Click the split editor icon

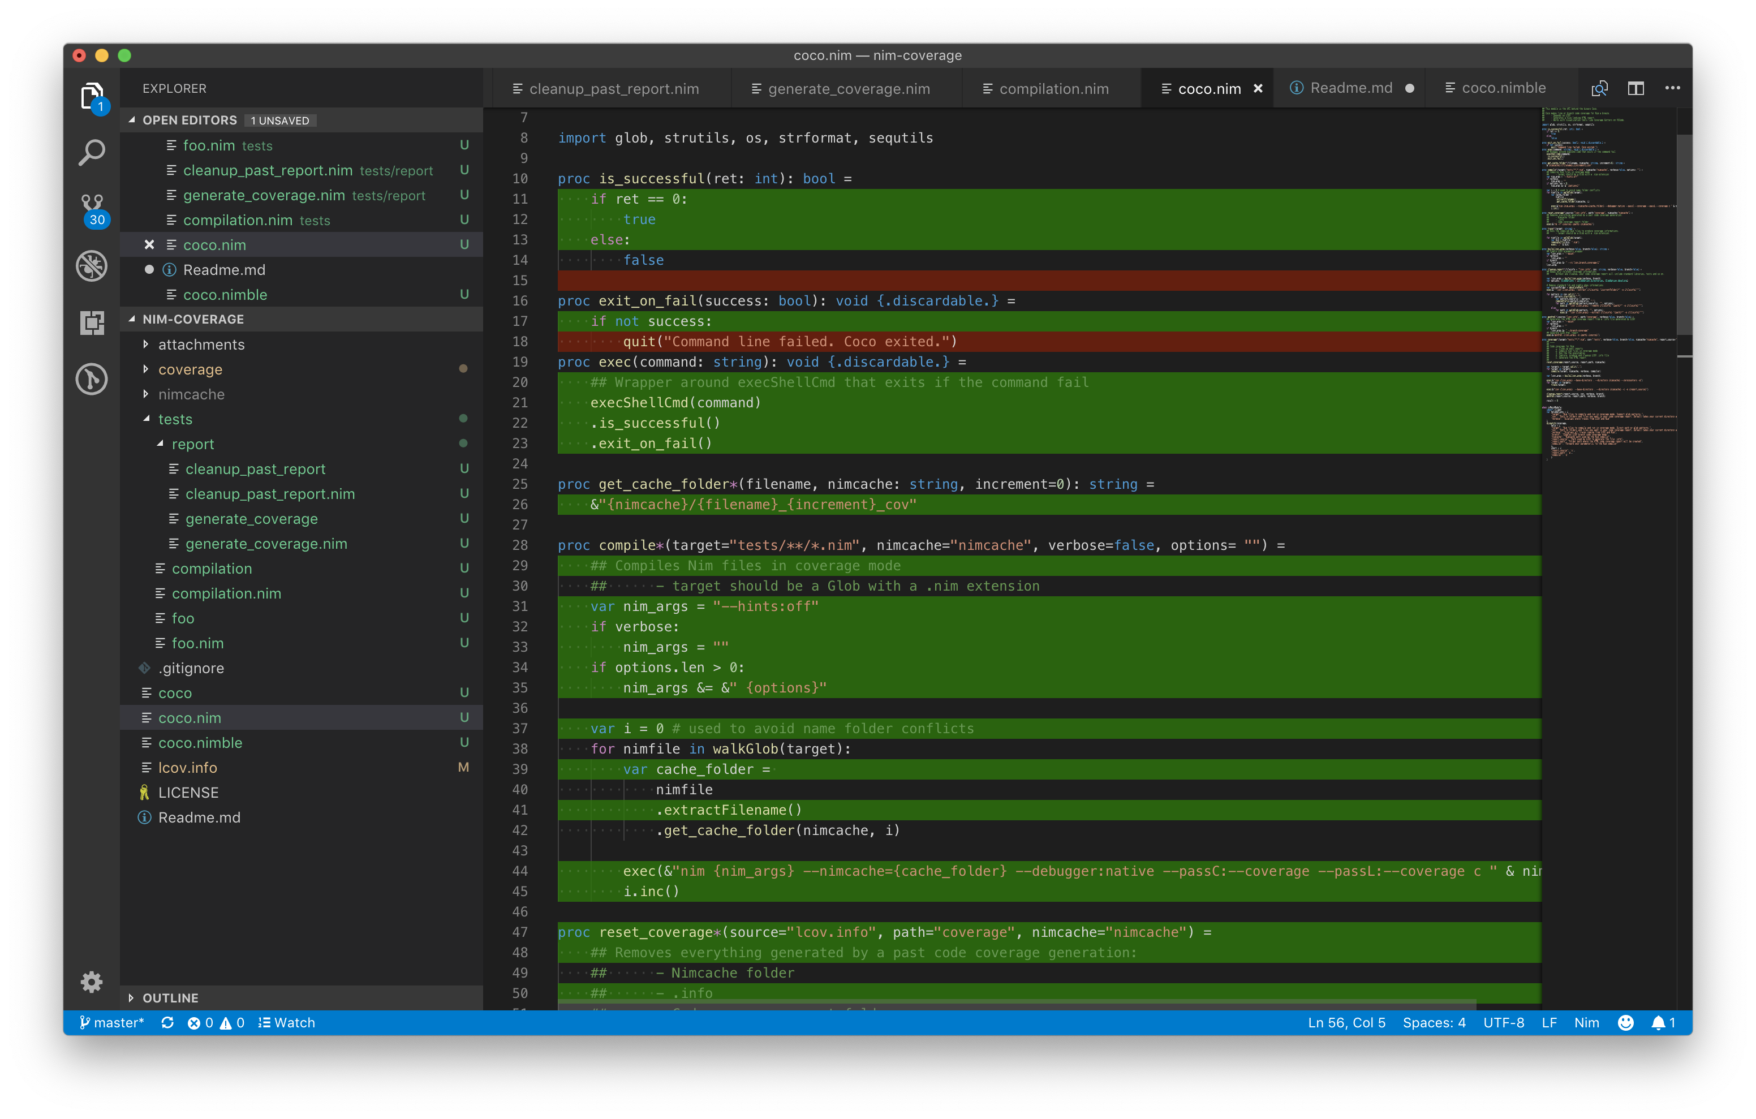pos(1636,88)
